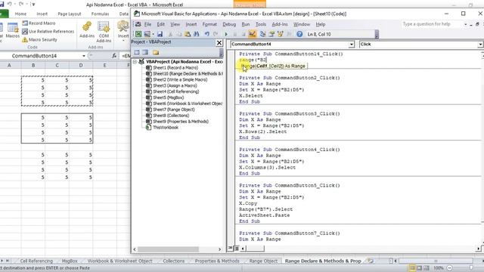This screenshot has height=272, width=484.
Task: Open the Click procedure dropdown
Action: (480, 45)
